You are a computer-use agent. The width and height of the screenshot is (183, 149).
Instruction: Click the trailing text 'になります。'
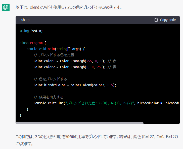[24, 144]
